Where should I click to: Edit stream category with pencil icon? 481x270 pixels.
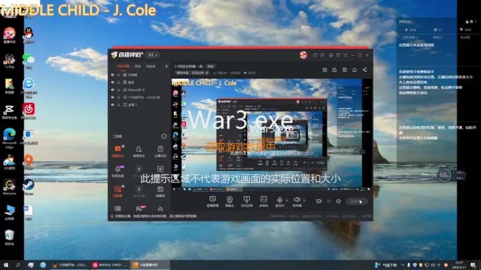207,73
